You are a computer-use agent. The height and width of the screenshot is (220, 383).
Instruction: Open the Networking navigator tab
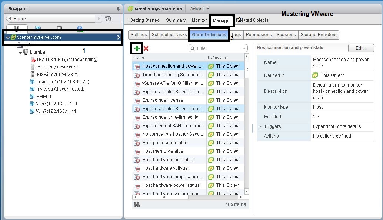tap(80, 28)
